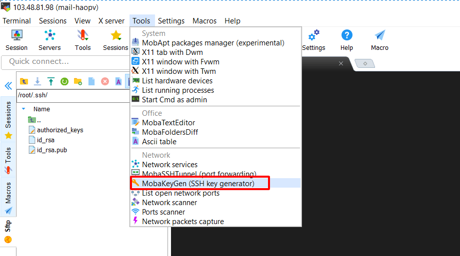Click the Quick connect input field
460x256 pixels.
[x=66, y=61]
